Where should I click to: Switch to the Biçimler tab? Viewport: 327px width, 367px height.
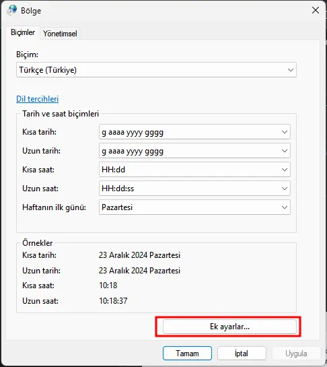pyautogui.click(x=23, y=32)
